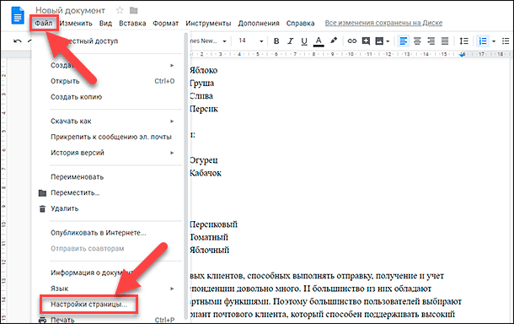Image resolution: width=514 pixels, height=324 pixels.
Task: Toggle underline formatting button
Action: click(x=304, y=41)
